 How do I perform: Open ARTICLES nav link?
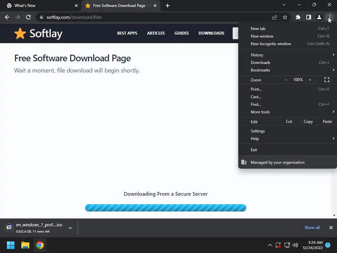coord(156,33)
